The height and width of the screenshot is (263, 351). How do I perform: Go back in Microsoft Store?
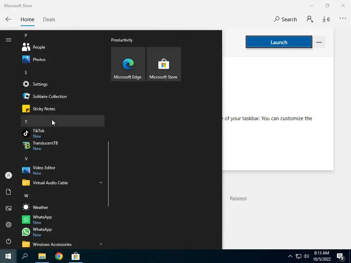click(x=8, y=19)
